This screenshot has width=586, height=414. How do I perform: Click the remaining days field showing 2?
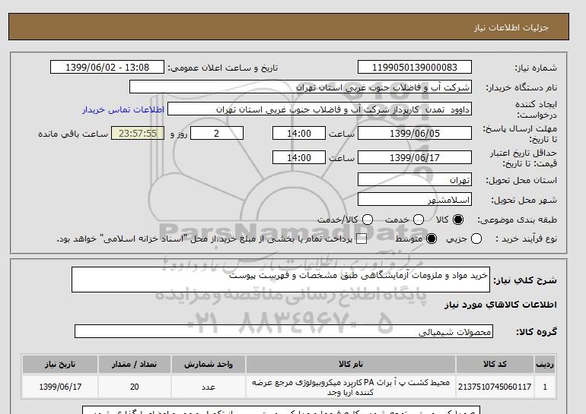pos(217,133)
